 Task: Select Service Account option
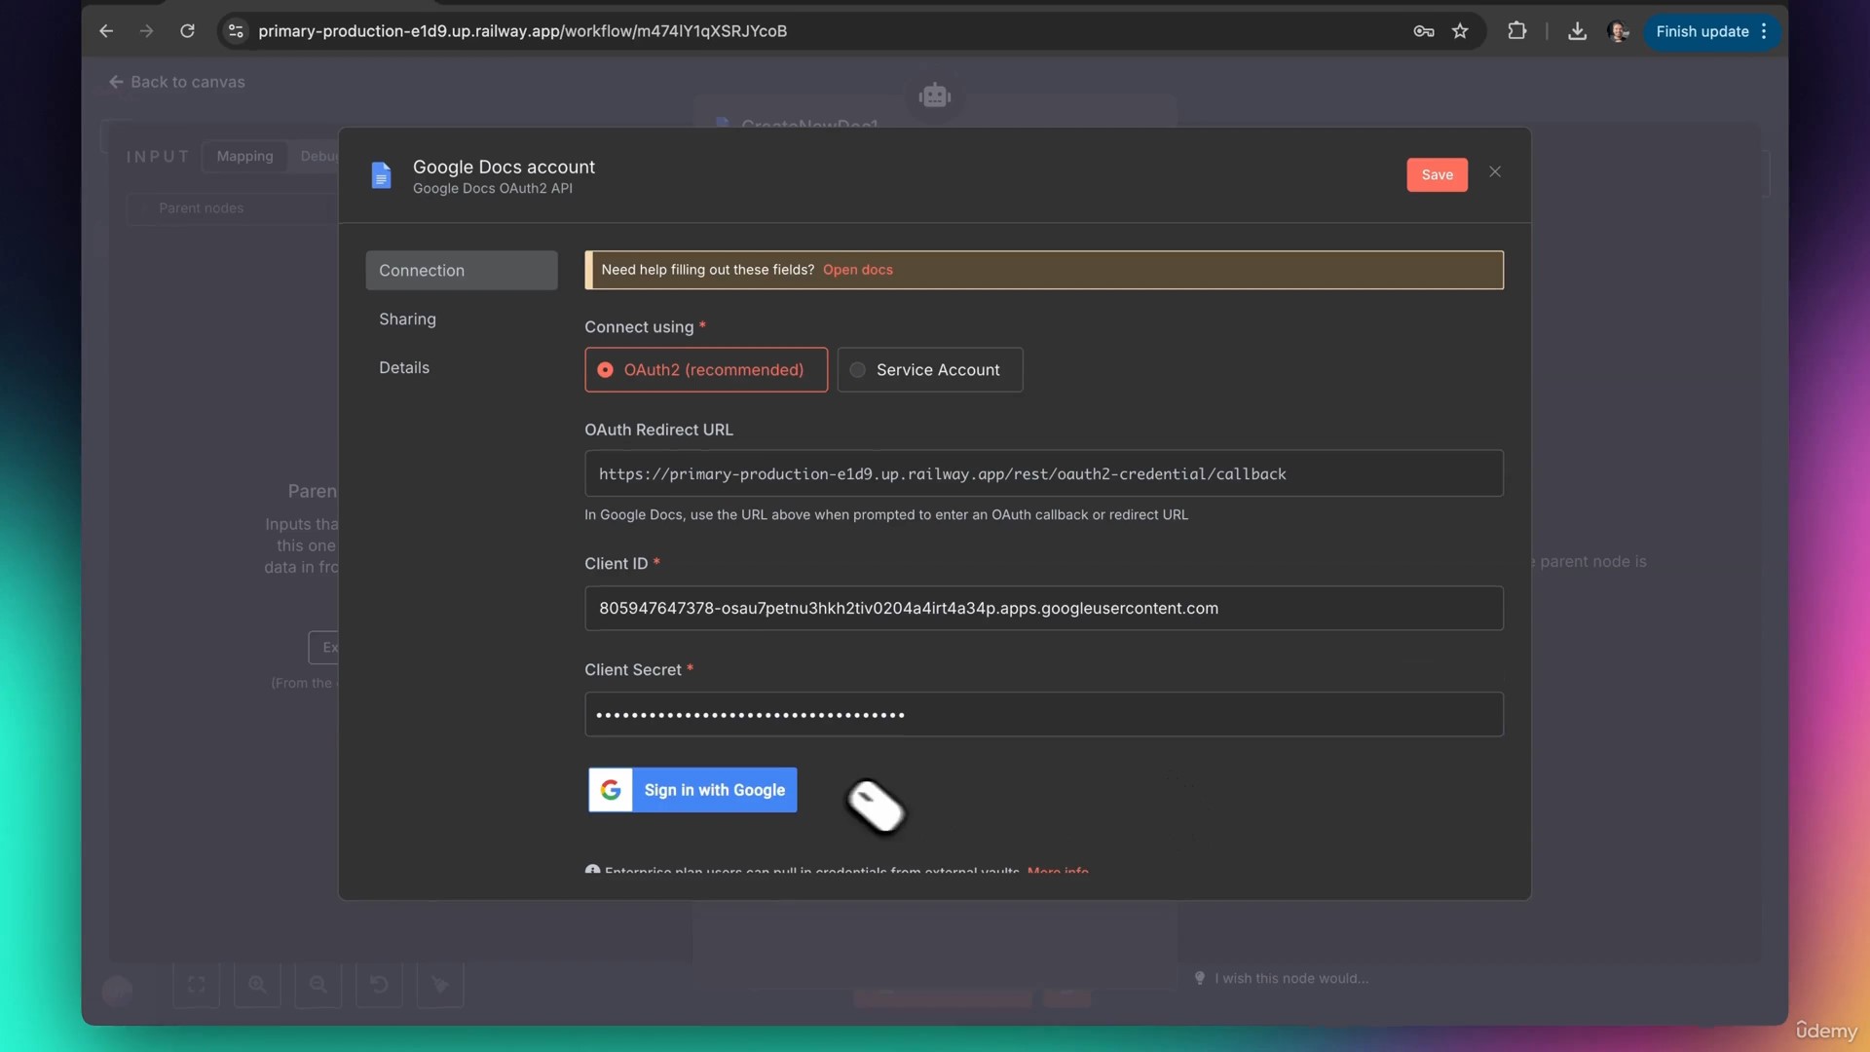click(x=930, y=370)
